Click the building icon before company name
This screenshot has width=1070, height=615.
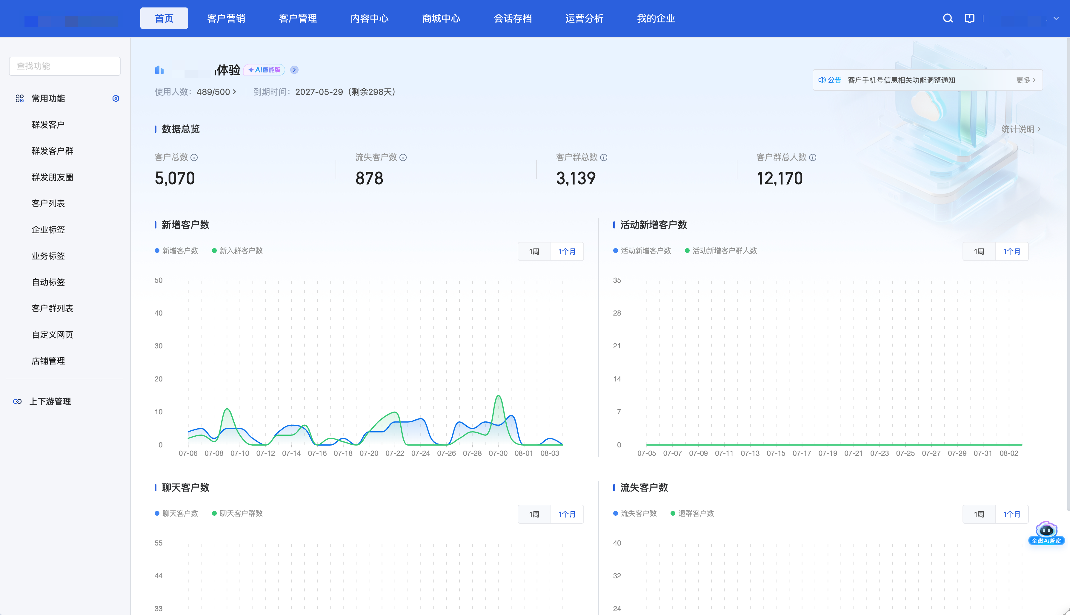coord(159,70)
